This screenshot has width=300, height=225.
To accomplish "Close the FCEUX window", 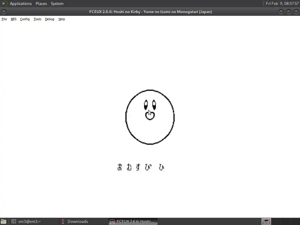I will pos(296,12).
